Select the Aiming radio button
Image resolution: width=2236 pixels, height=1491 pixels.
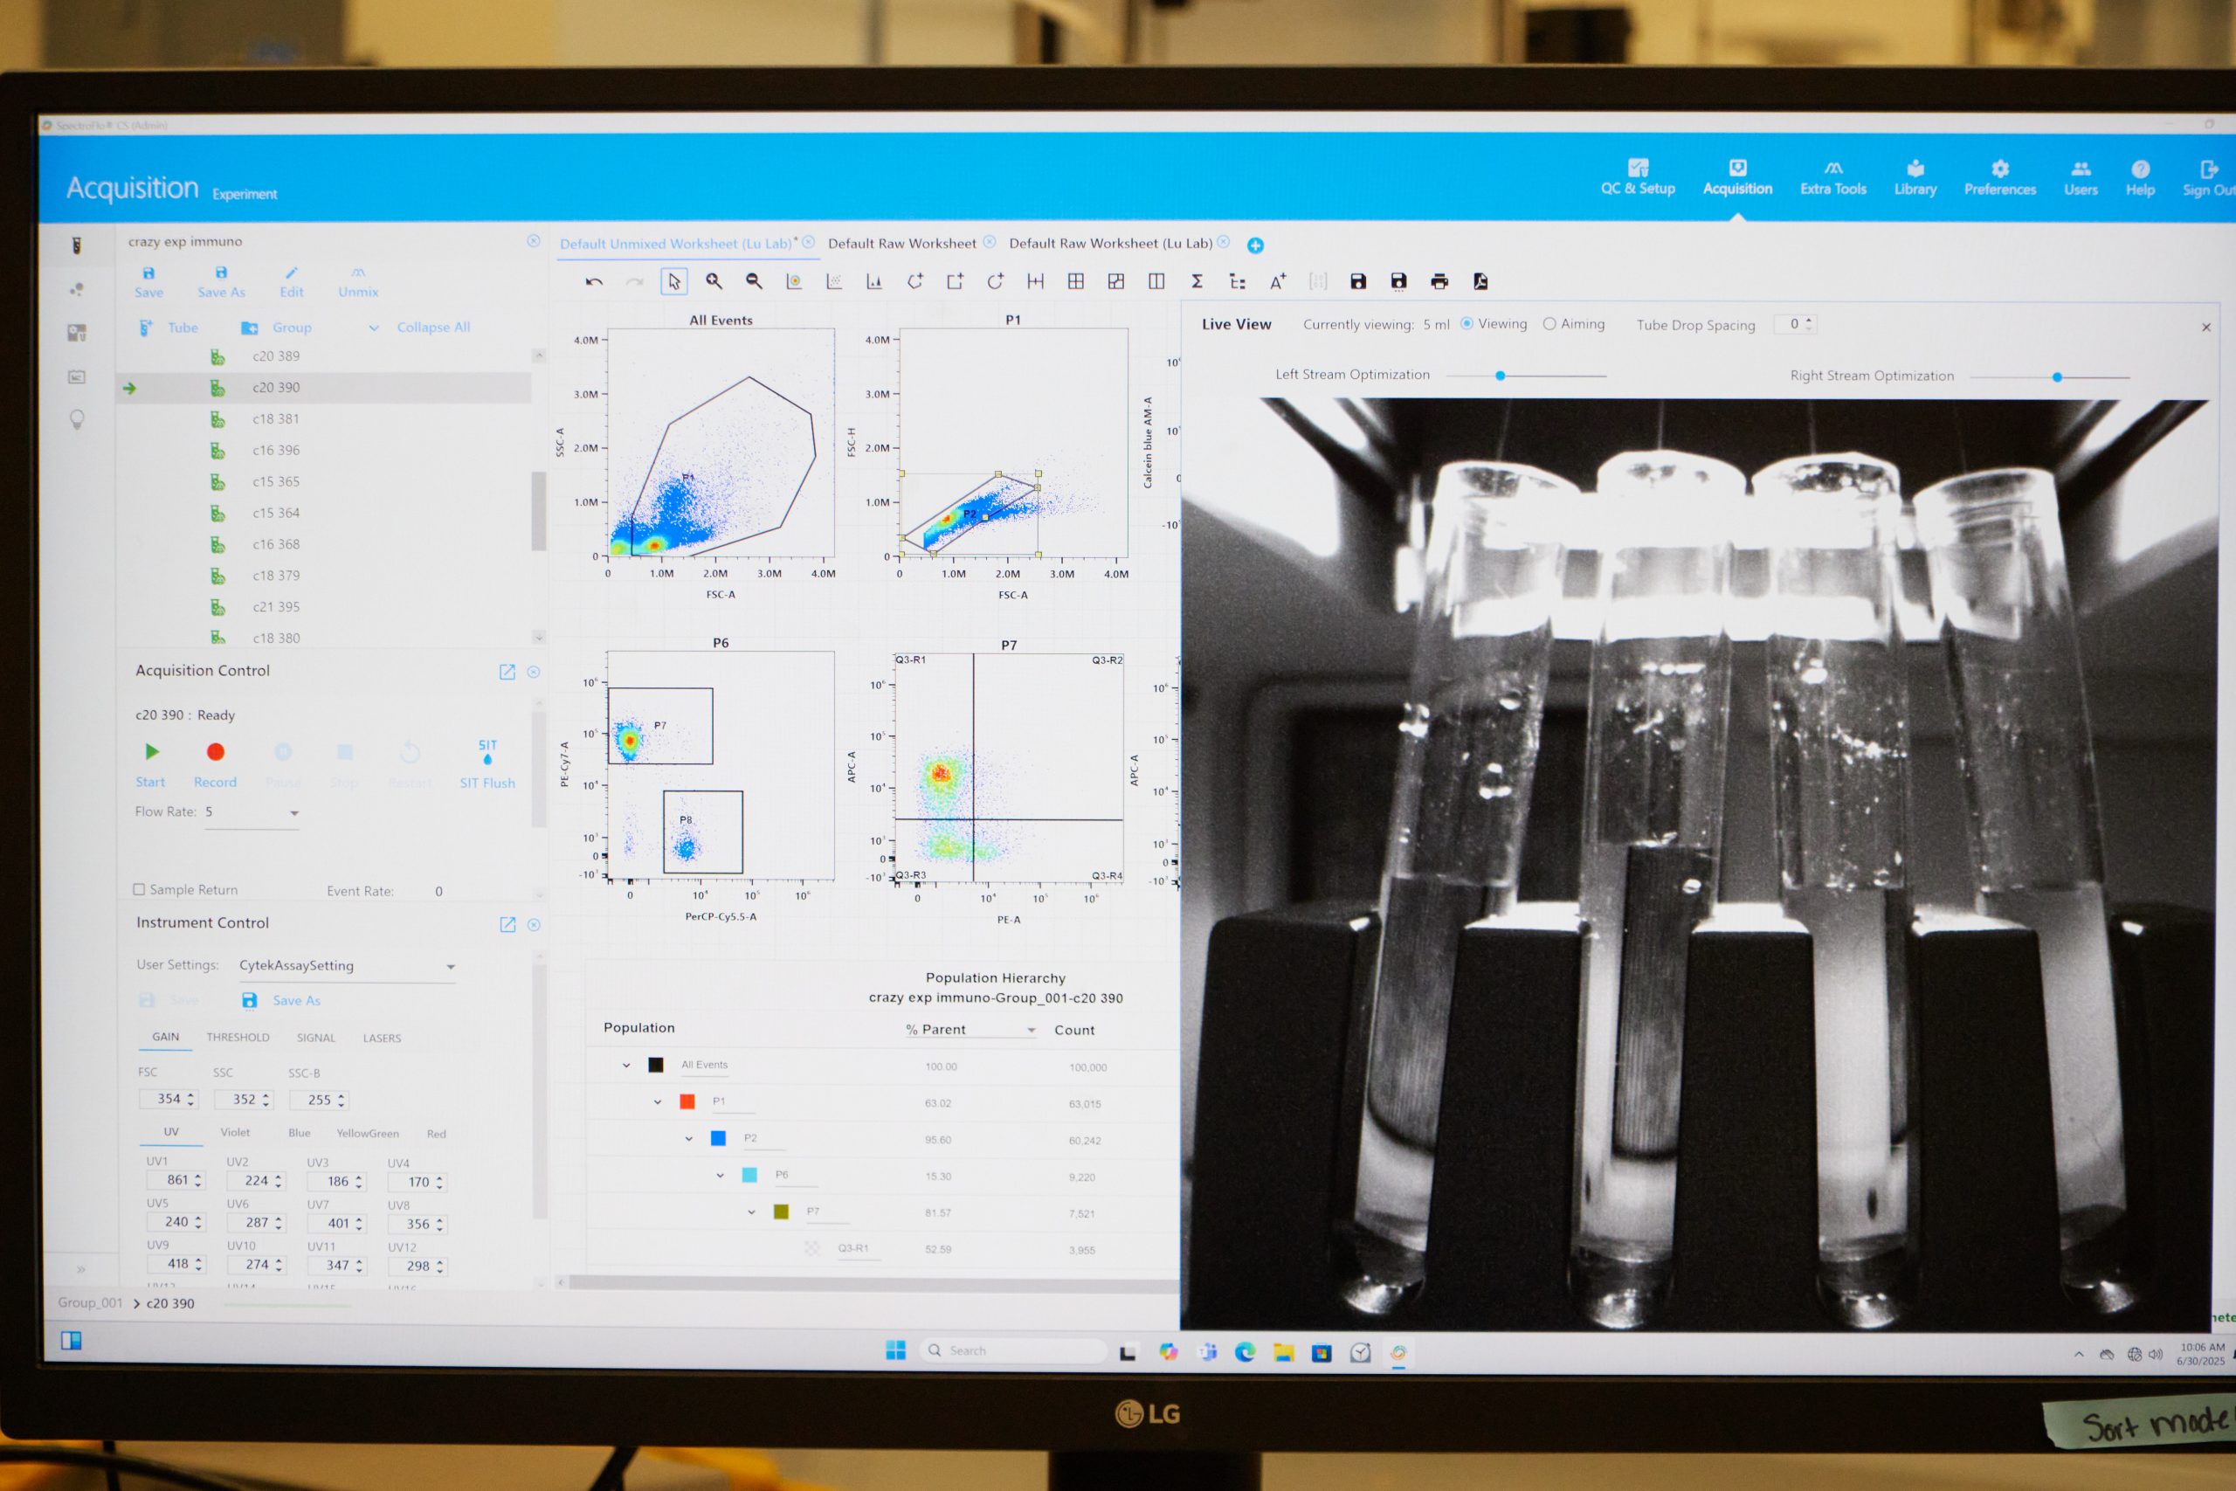click(x=1549, y=324)
